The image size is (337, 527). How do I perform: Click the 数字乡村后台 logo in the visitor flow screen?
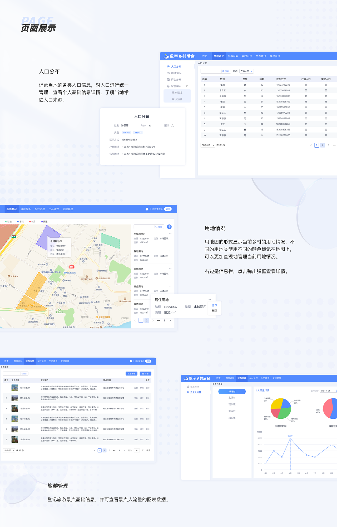[x=197, y=378]
